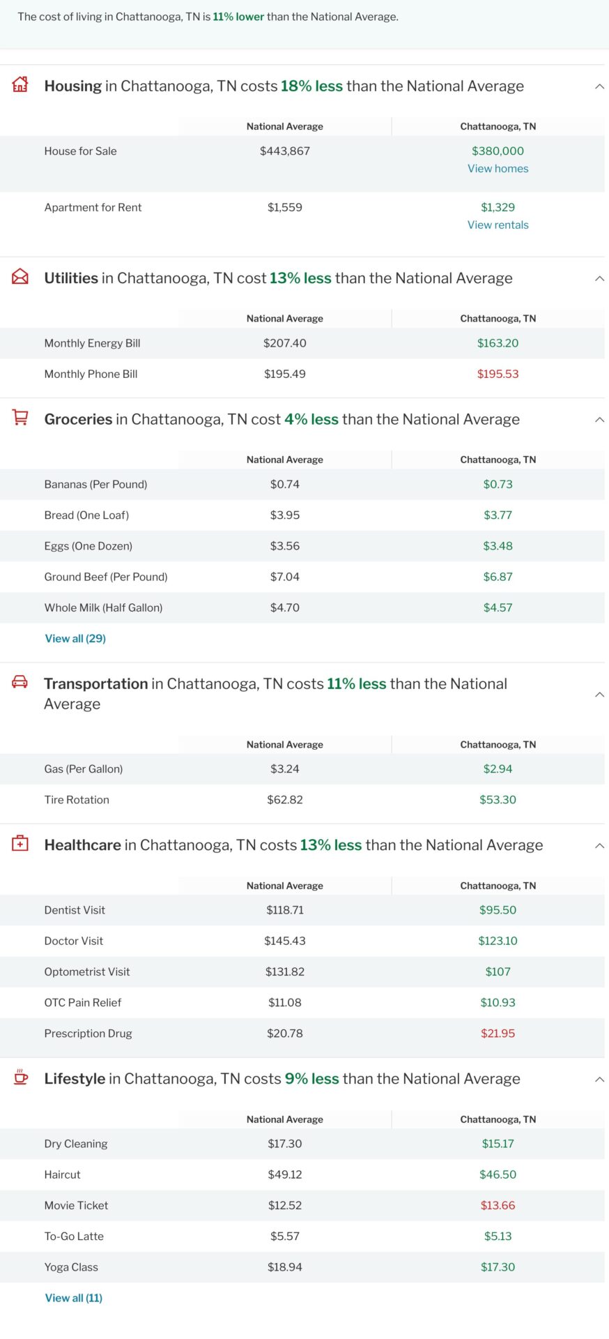Collapse the Groceries section chevron
Image resolution: width=609 pixels, height=1339 pixels.
[x=599, y=419]
